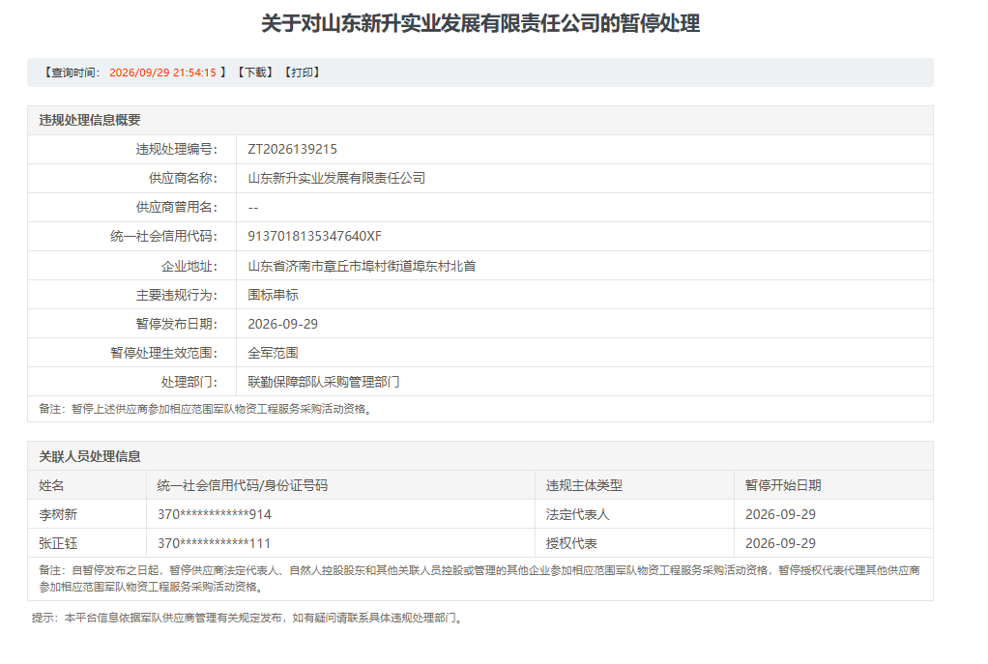Image resolution: width=988 pixels, height=664 pixels.
Task: Click the 姓名 column header
Action: [x=51, y=485]
